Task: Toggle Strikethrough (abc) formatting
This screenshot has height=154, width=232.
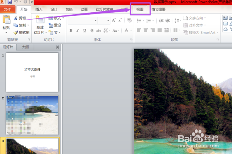Action: [x=99, y=30]
